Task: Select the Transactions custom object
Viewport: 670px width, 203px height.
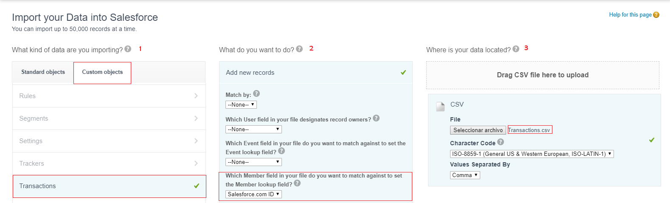Action: point(109,186)
